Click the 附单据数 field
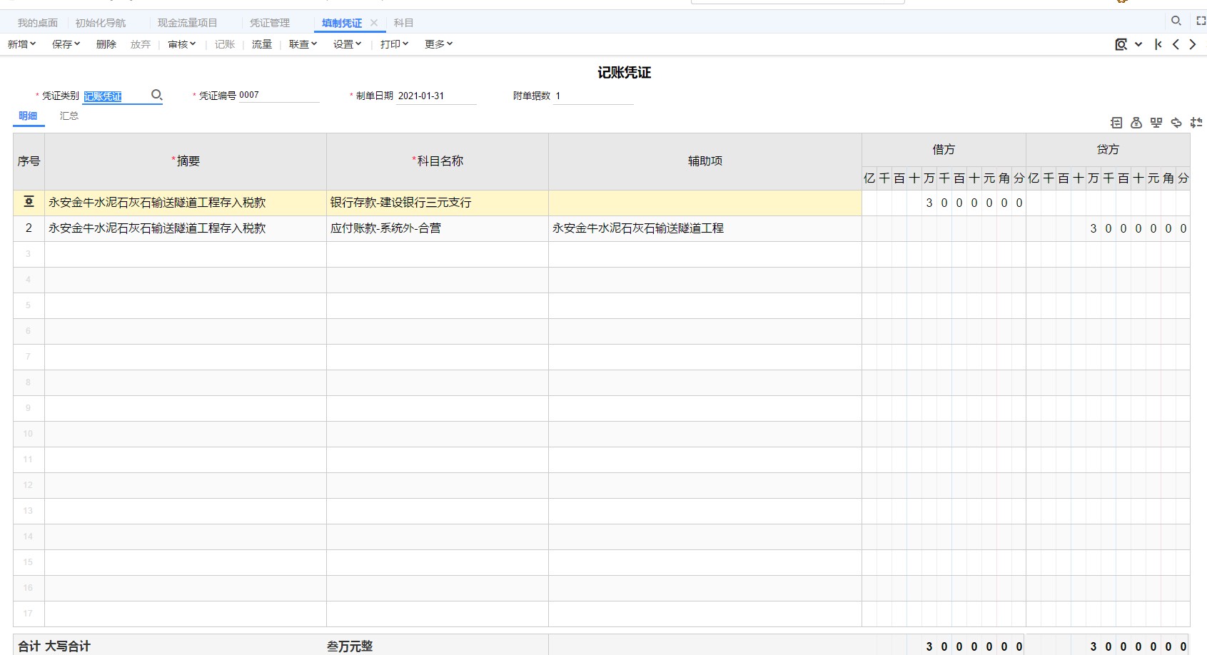Viewport: 1207px width, 655px height. click(593, 96)
